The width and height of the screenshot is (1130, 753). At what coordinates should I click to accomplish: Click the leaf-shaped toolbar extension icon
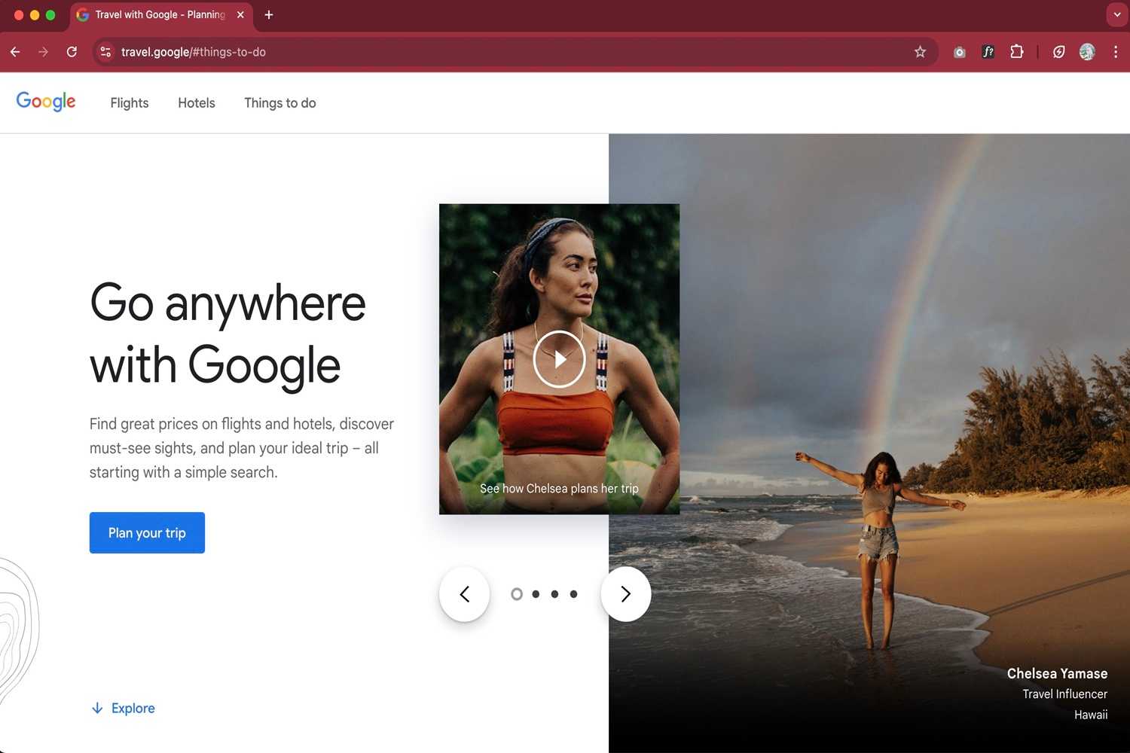1058,52
